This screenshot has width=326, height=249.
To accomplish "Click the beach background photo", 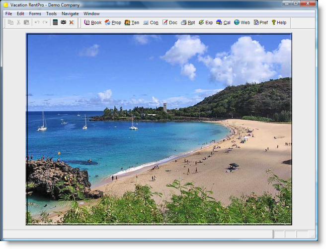I will point(159,129).
